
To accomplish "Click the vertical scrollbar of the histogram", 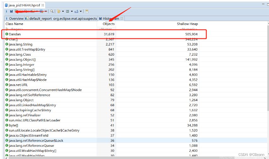I will coord(268,69).
